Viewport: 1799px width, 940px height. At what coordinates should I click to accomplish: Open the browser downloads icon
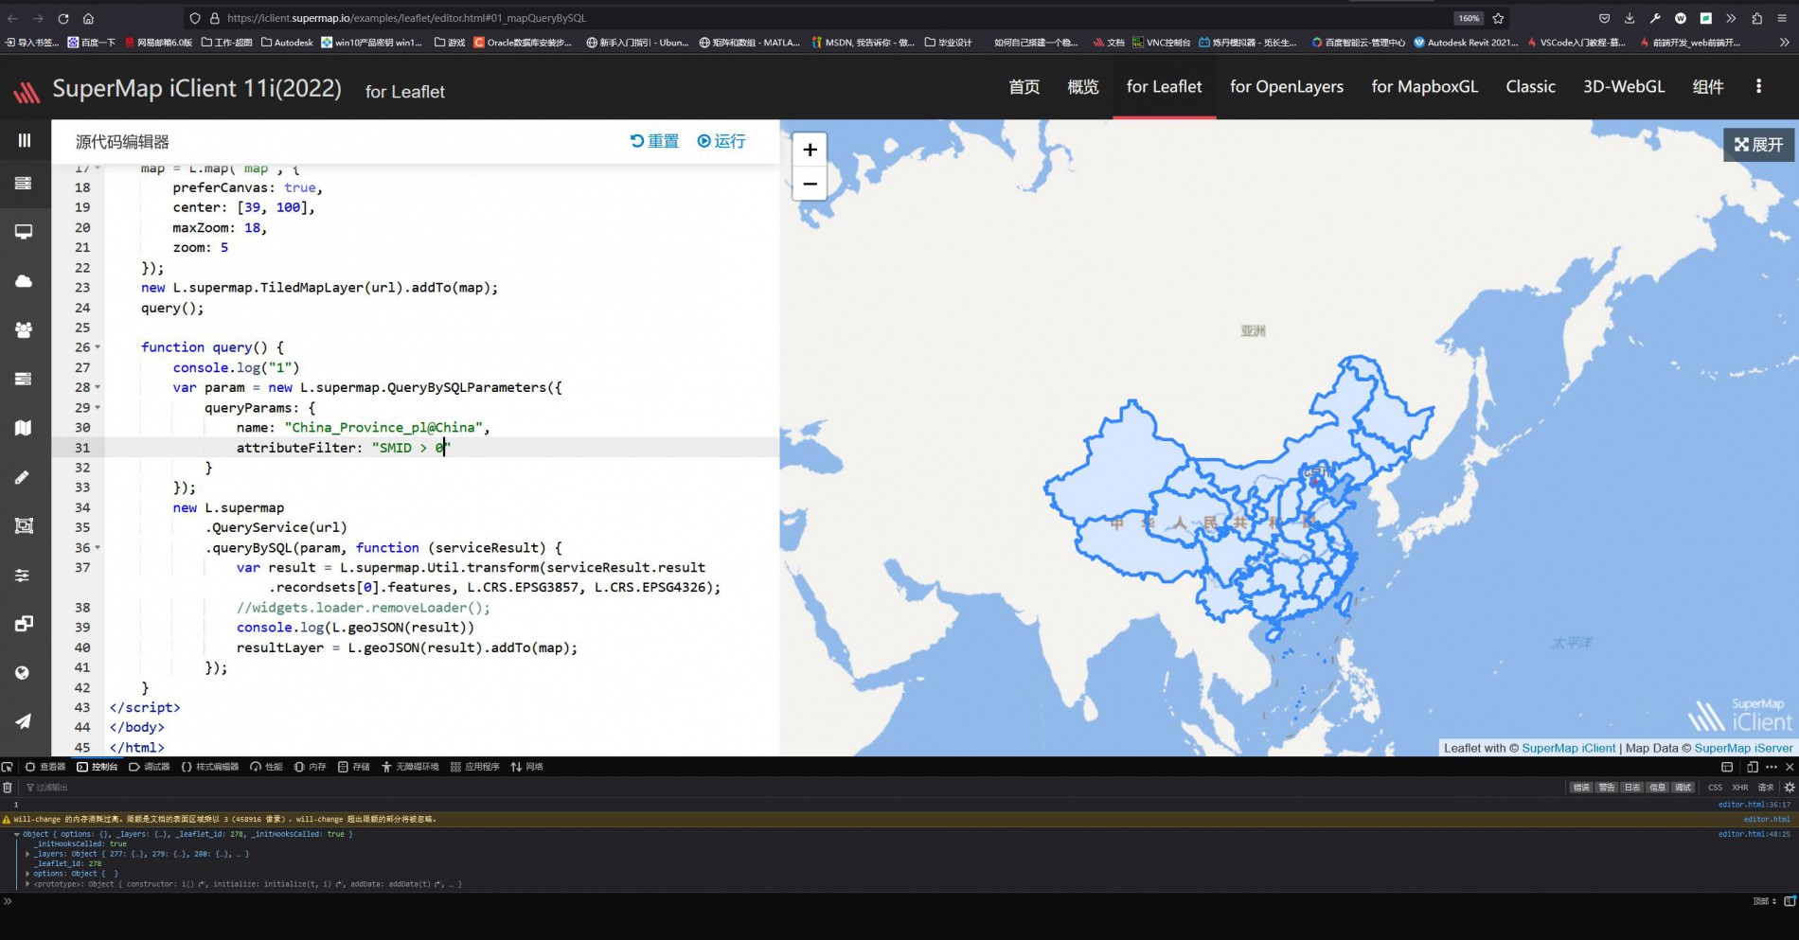coord(1630,18)
